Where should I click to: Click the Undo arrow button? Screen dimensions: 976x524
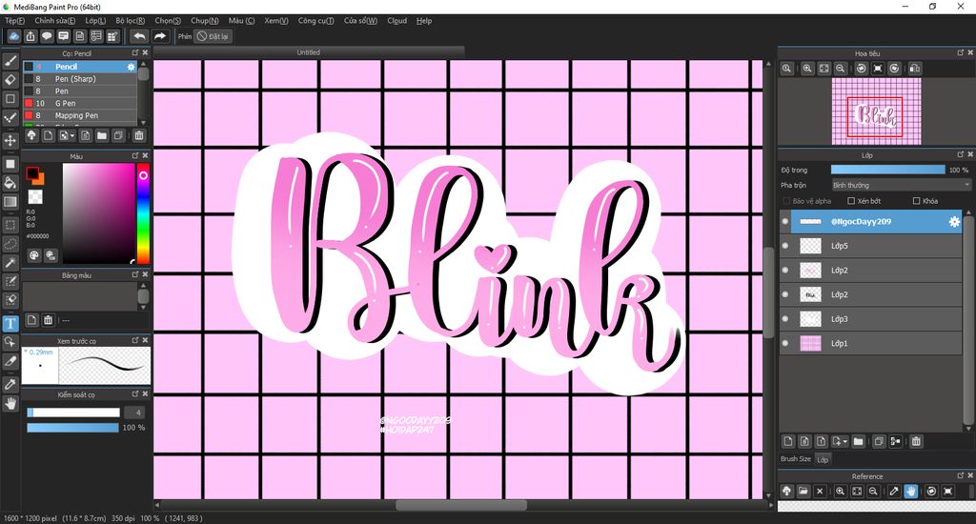[139, 36]
